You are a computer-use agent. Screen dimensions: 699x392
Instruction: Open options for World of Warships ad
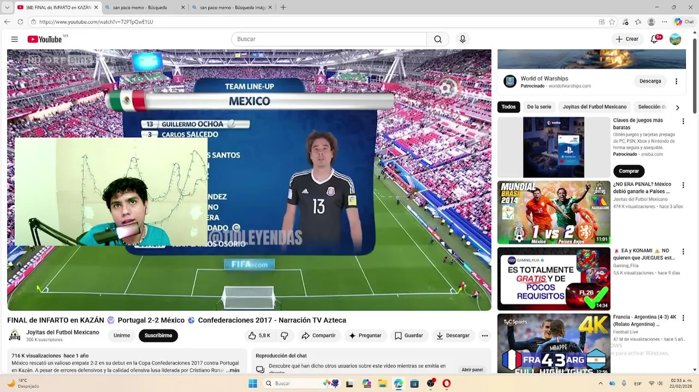coord(676,81)
